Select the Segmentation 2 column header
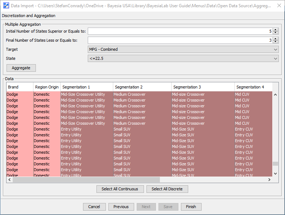 [142, 87]
